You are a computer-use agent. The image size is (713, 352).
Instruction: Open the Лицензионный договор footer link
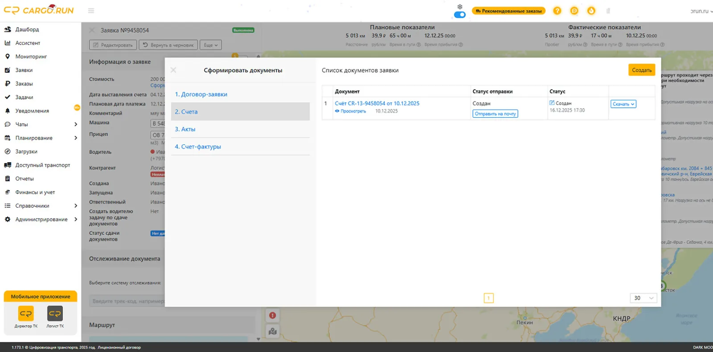119,348
